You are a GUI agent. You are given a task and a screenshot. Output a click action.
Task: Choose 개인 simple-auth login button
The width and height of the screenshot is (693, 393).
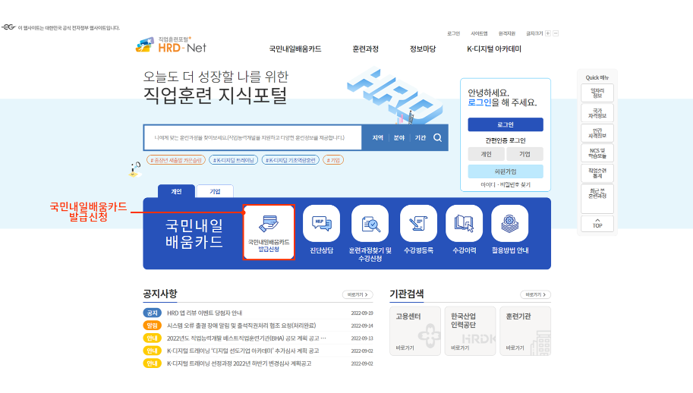486,154
